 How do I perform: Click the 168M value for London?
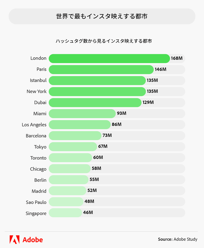pos(177,58)
